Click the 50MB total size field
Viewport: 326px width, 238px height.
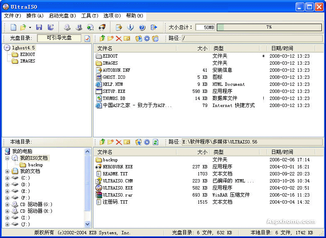click(x=205, y=27)
